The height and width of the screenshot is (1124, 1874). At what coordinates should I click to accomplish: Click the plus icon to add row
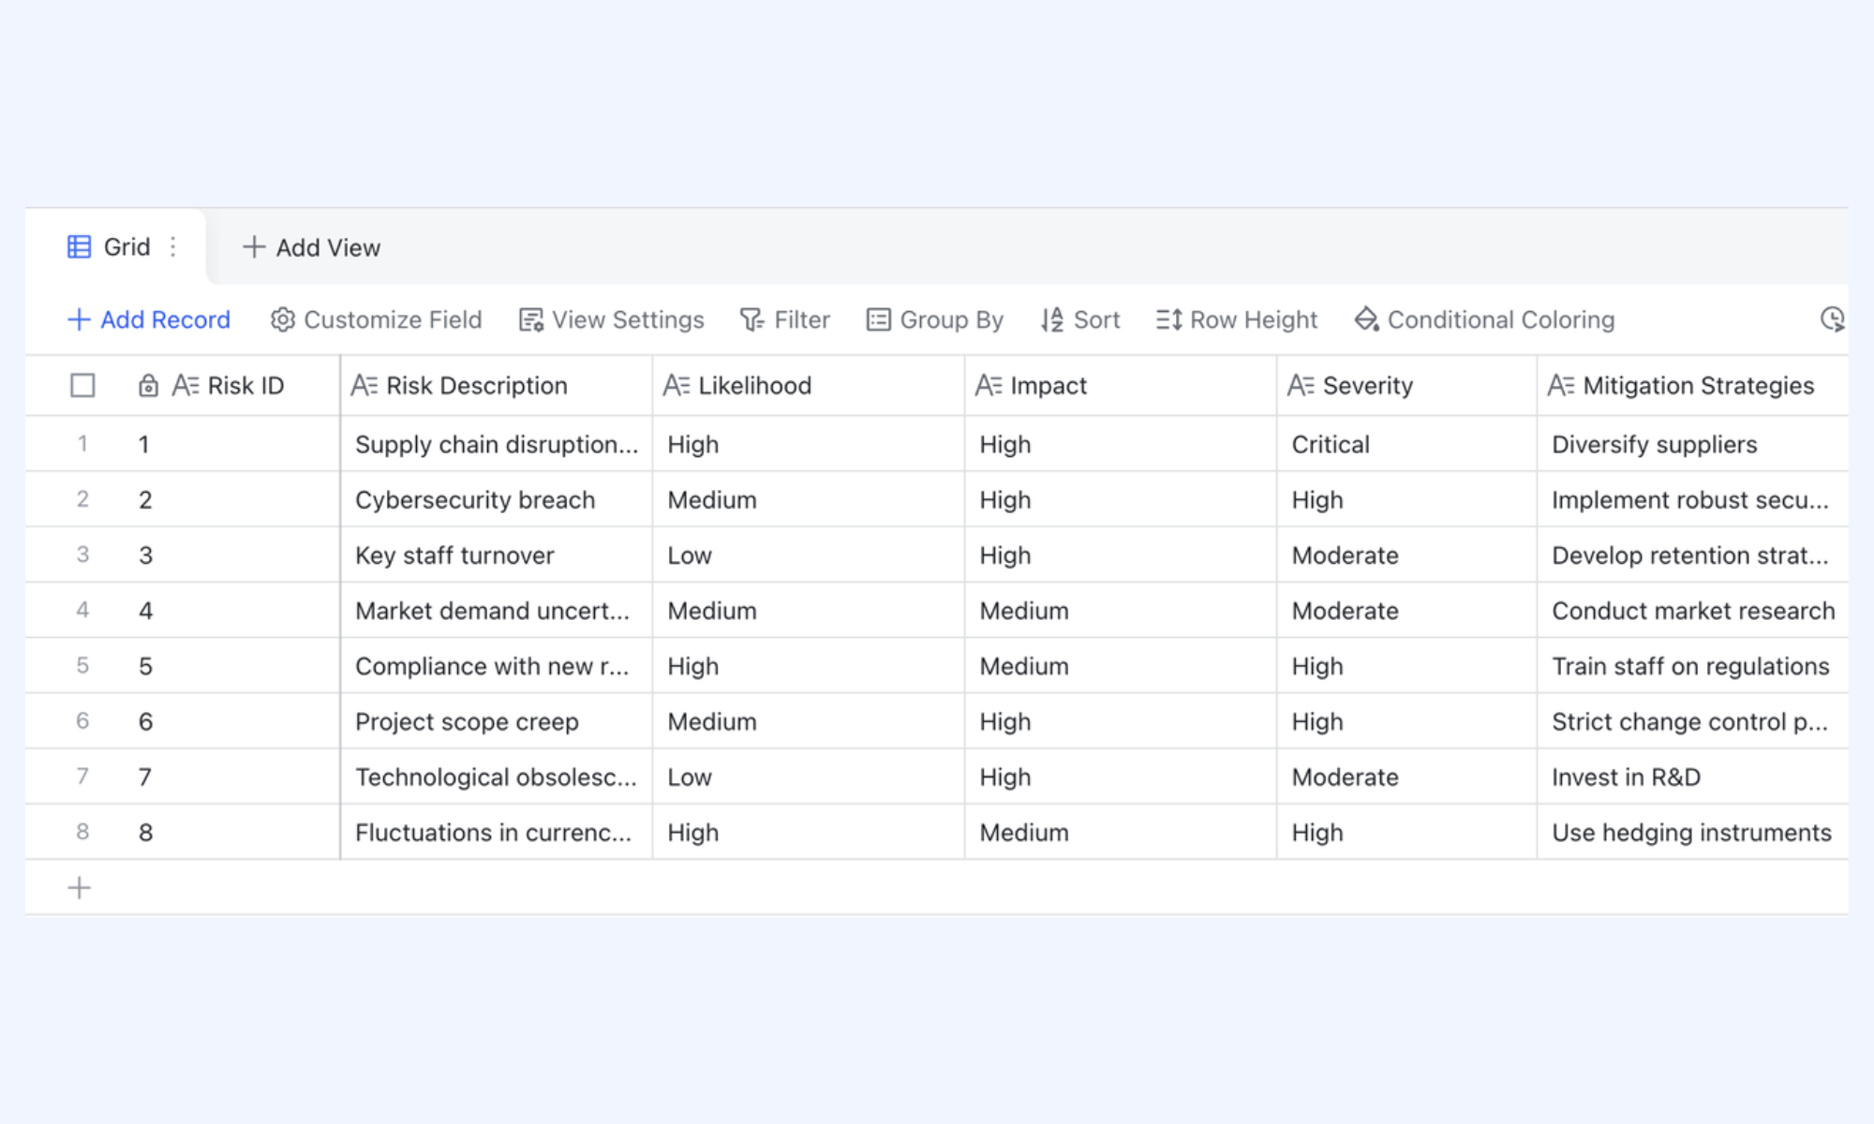tap(80, 888)
